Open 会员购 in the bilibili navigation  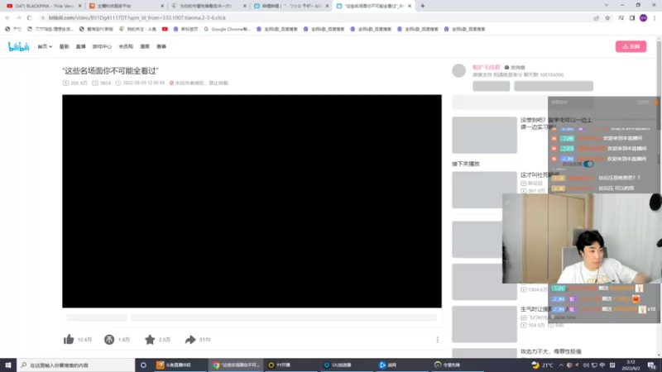126,46
